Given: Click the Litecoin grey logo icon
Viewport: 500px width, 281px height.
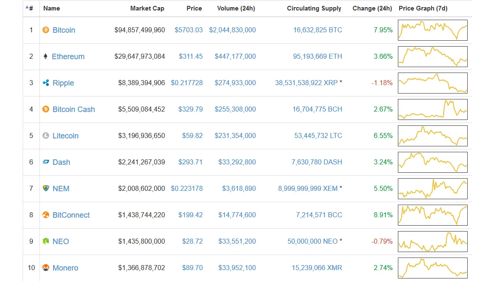Looking at the screenshot, I should (x=46, y=135).
